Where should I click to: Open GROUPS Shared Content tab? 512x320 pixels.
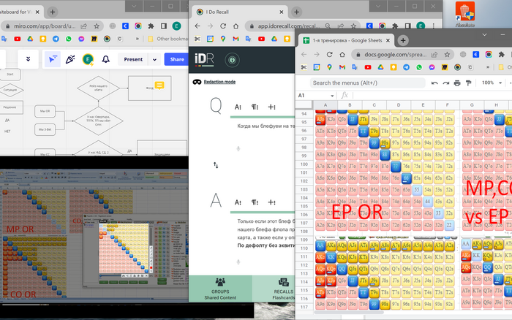pos(220,289)
